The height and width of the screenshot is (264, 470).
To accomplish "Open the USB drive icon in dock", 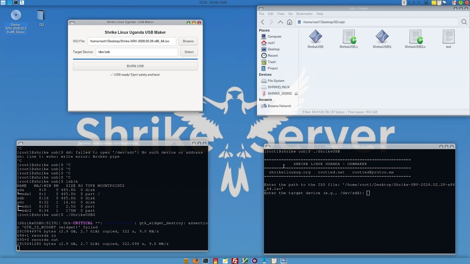I will [264, 261].
